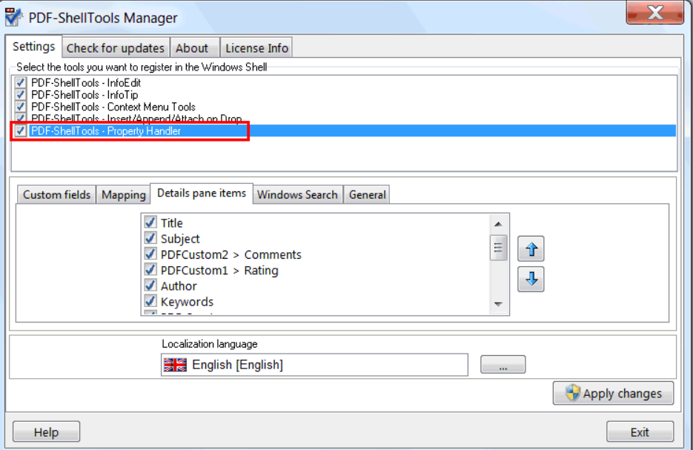Select the Keywords list item text
This screenshot has width=693, height=450.
(187, 302)
